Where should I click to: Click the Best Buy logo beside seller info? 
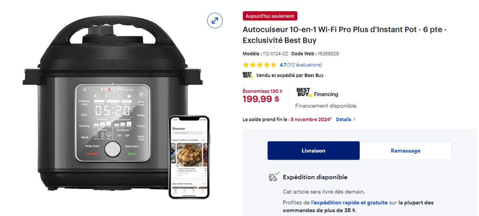click(248, 75)
